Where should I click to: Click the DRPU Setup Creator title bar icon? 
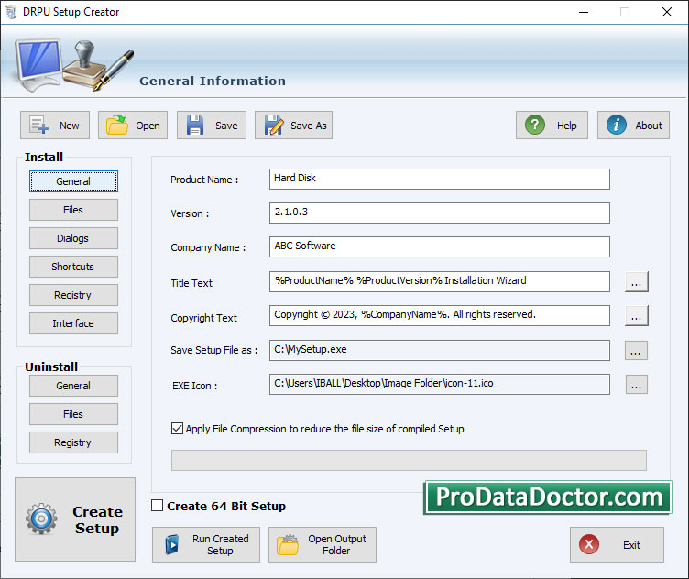pos(11,12)
